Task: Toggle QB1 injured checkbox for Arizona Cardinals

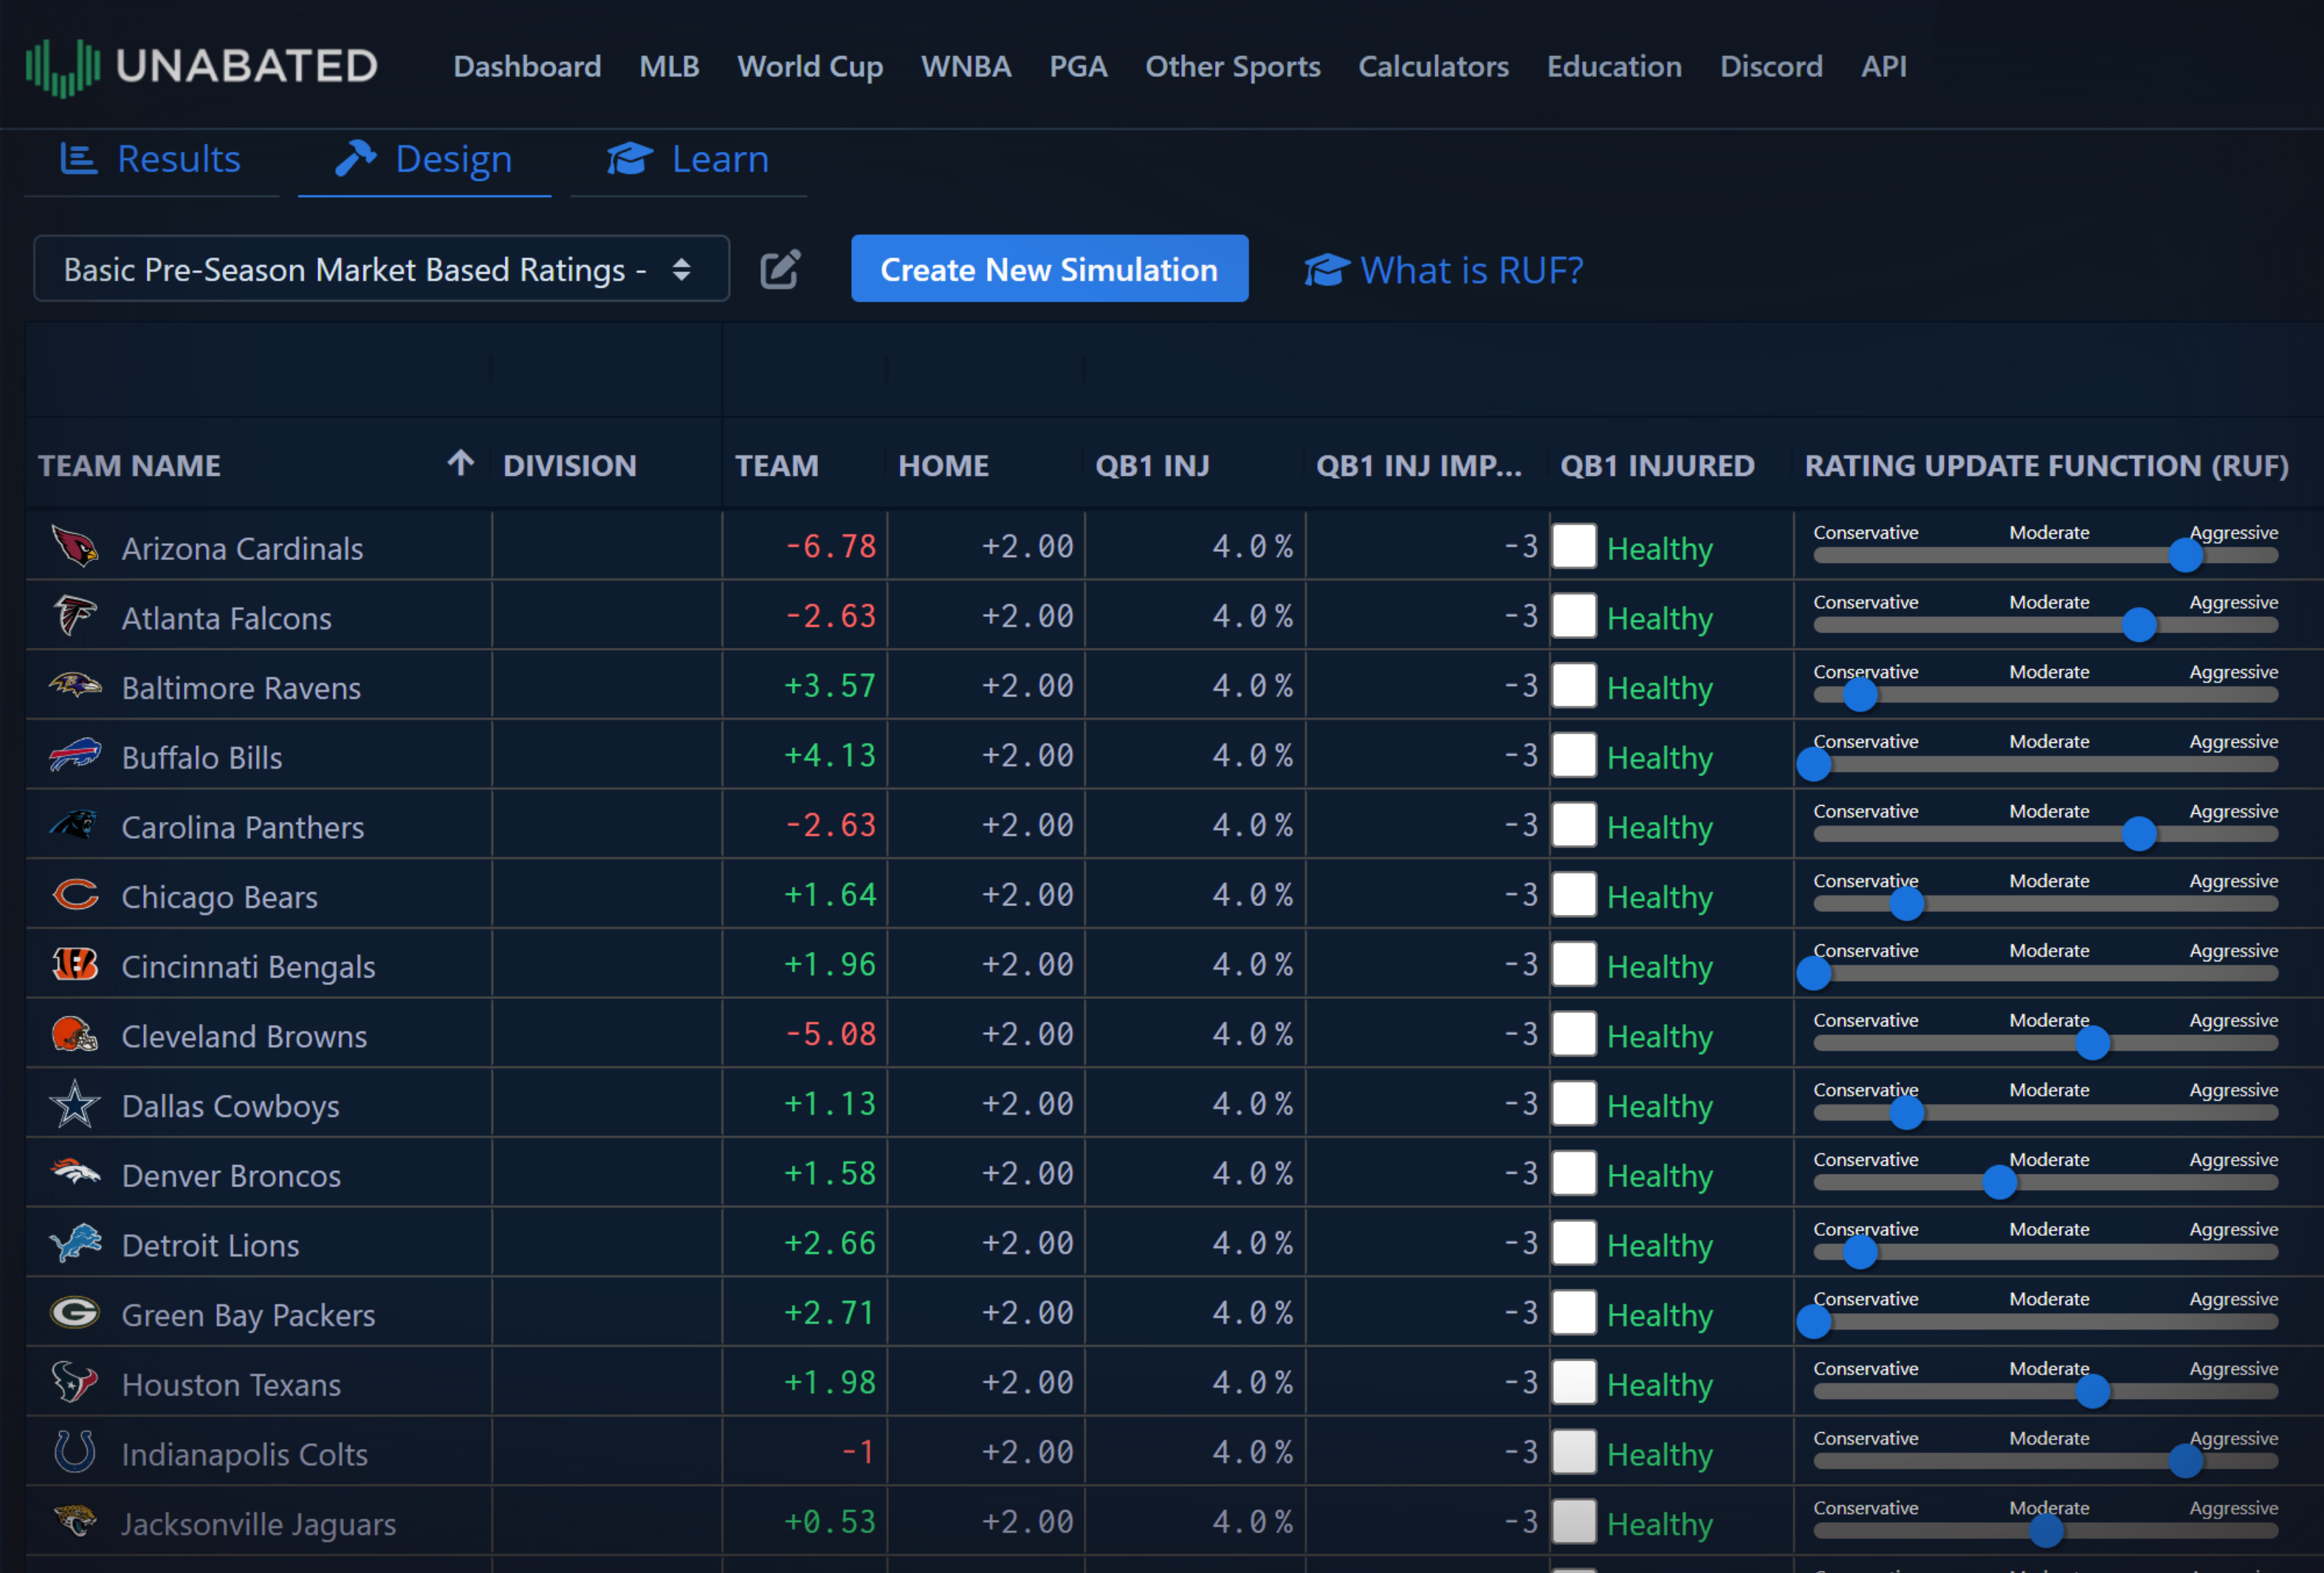Action: click(1574, 547)
